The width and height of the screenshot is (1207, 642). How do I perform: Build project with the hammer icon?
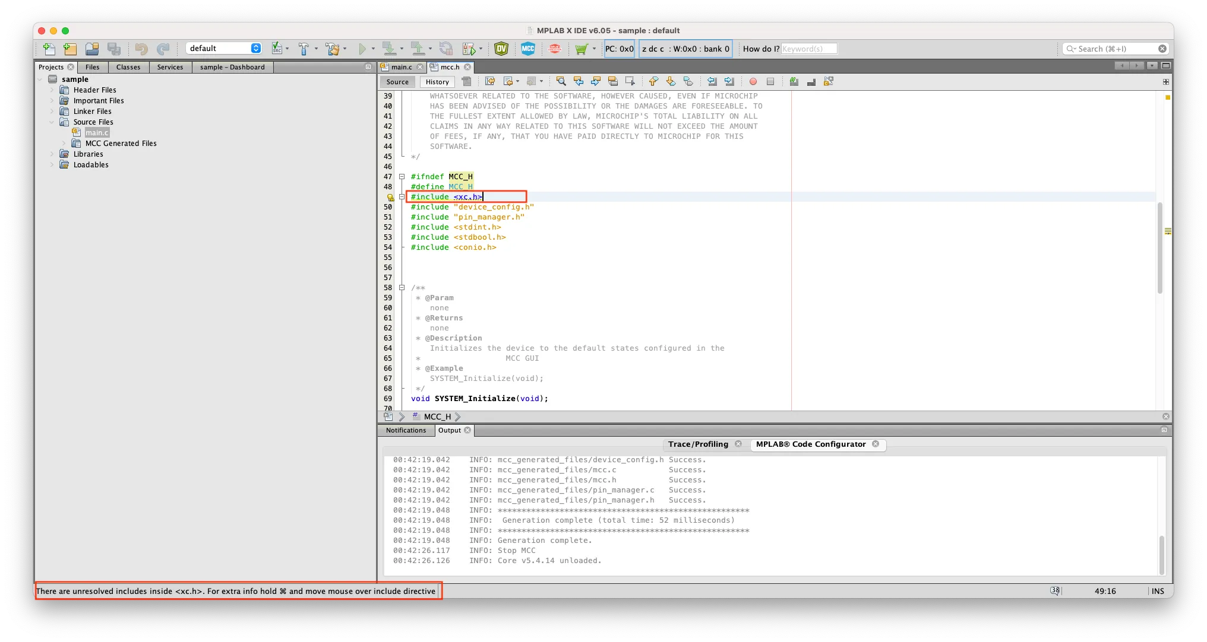click(x=304, y=49)
